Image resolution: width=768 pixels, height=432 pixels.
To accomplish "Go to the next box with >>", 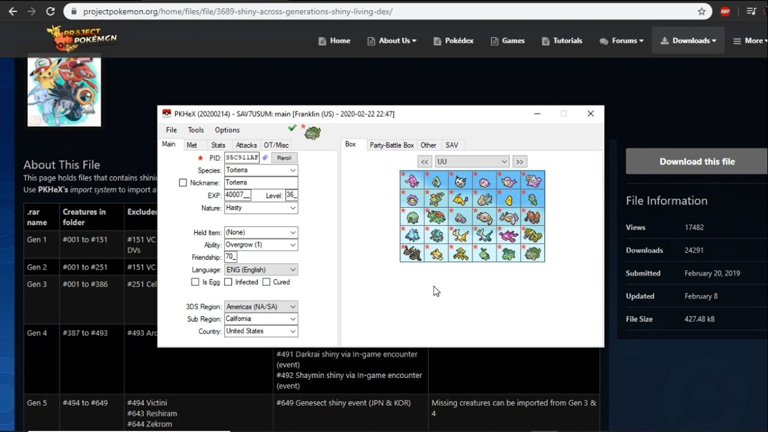I will [520, 161].
